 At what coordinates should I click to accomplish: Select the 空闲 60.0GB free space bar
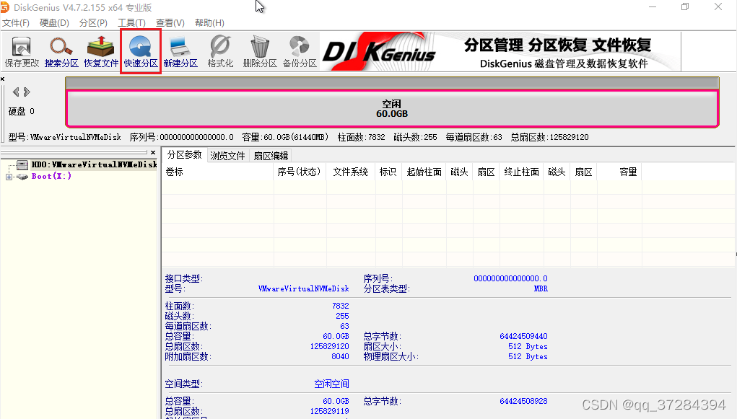point(392,109)
